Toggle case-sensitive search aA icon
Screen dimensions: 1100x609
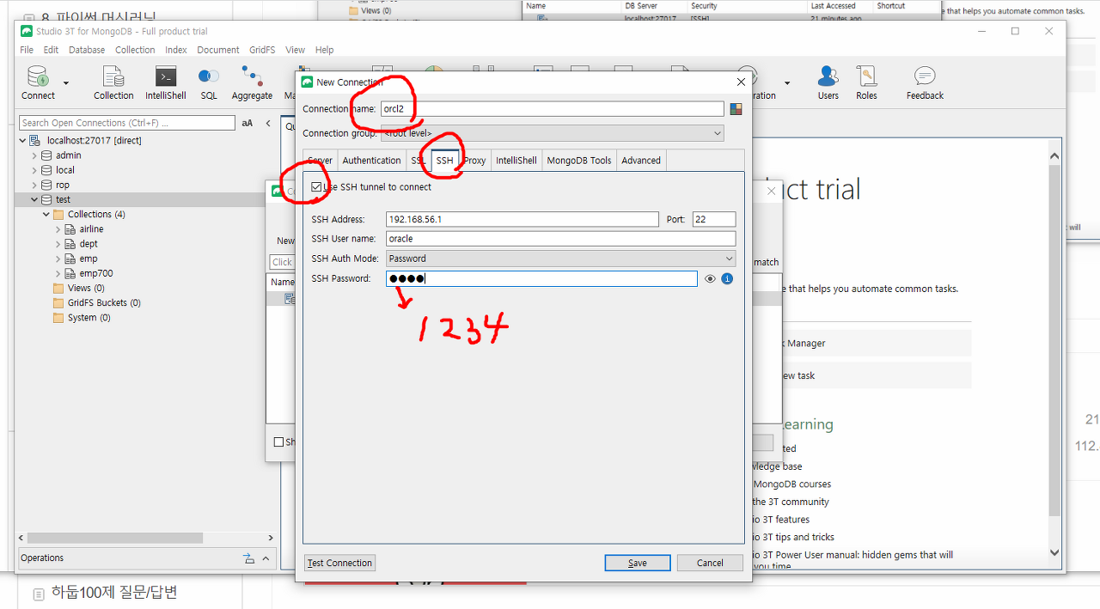[x=247, y=123]
